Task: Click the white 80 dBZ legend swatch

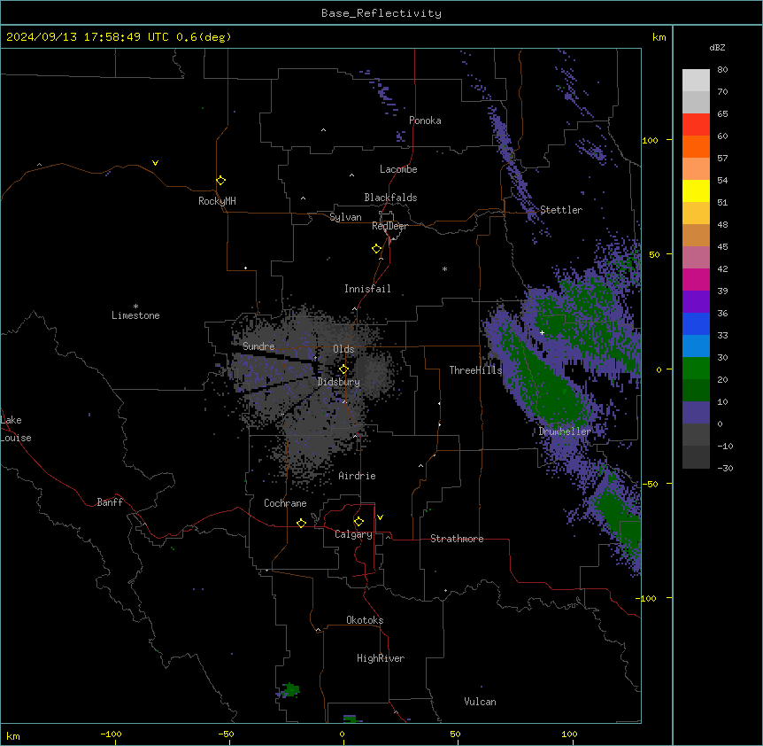Action: [696, 81]
